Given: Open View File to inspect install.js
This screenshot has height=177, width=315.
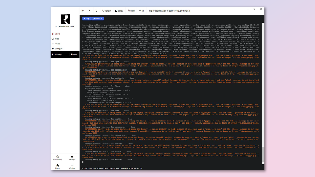Looking at the screenshot, I should [x=98, y=18].
